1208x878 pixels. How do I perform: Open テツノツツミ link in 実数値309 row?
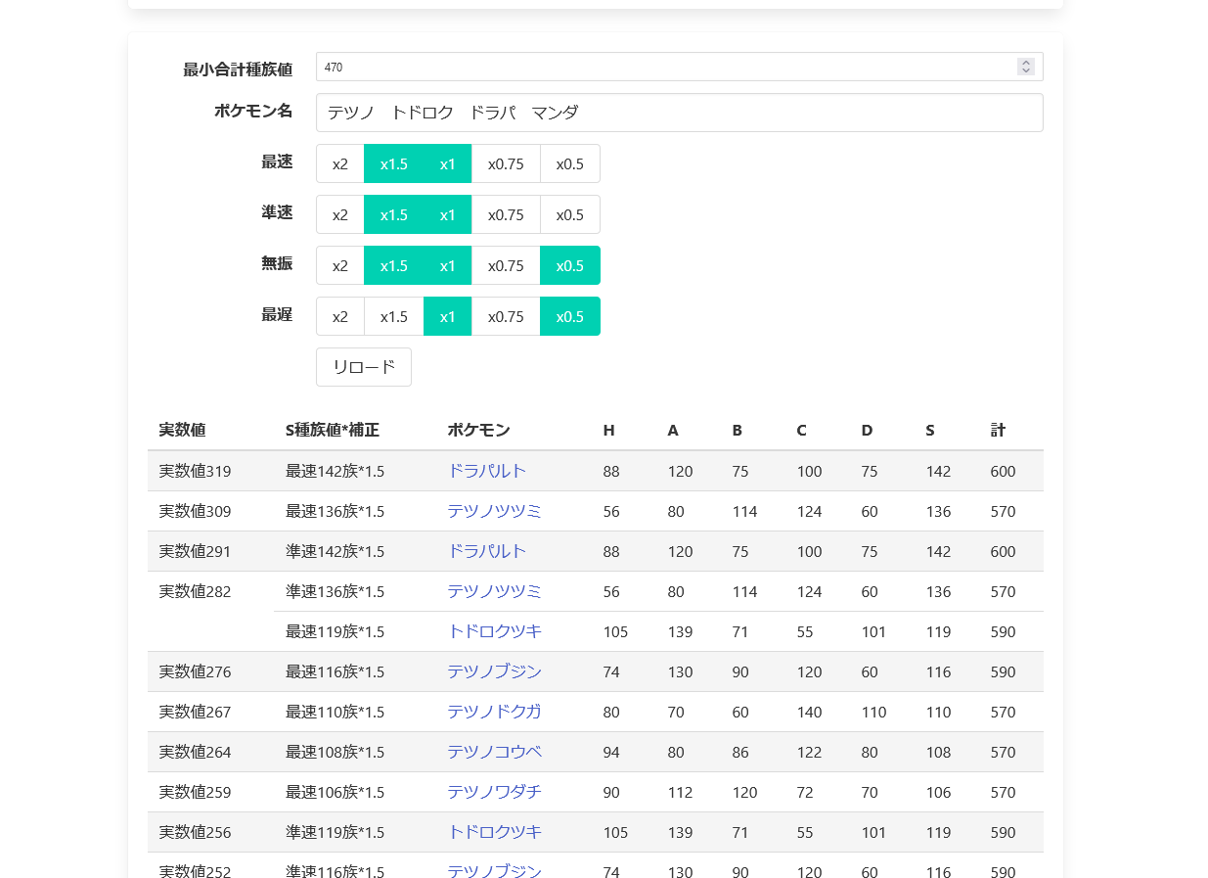click(x=495, y=511)
